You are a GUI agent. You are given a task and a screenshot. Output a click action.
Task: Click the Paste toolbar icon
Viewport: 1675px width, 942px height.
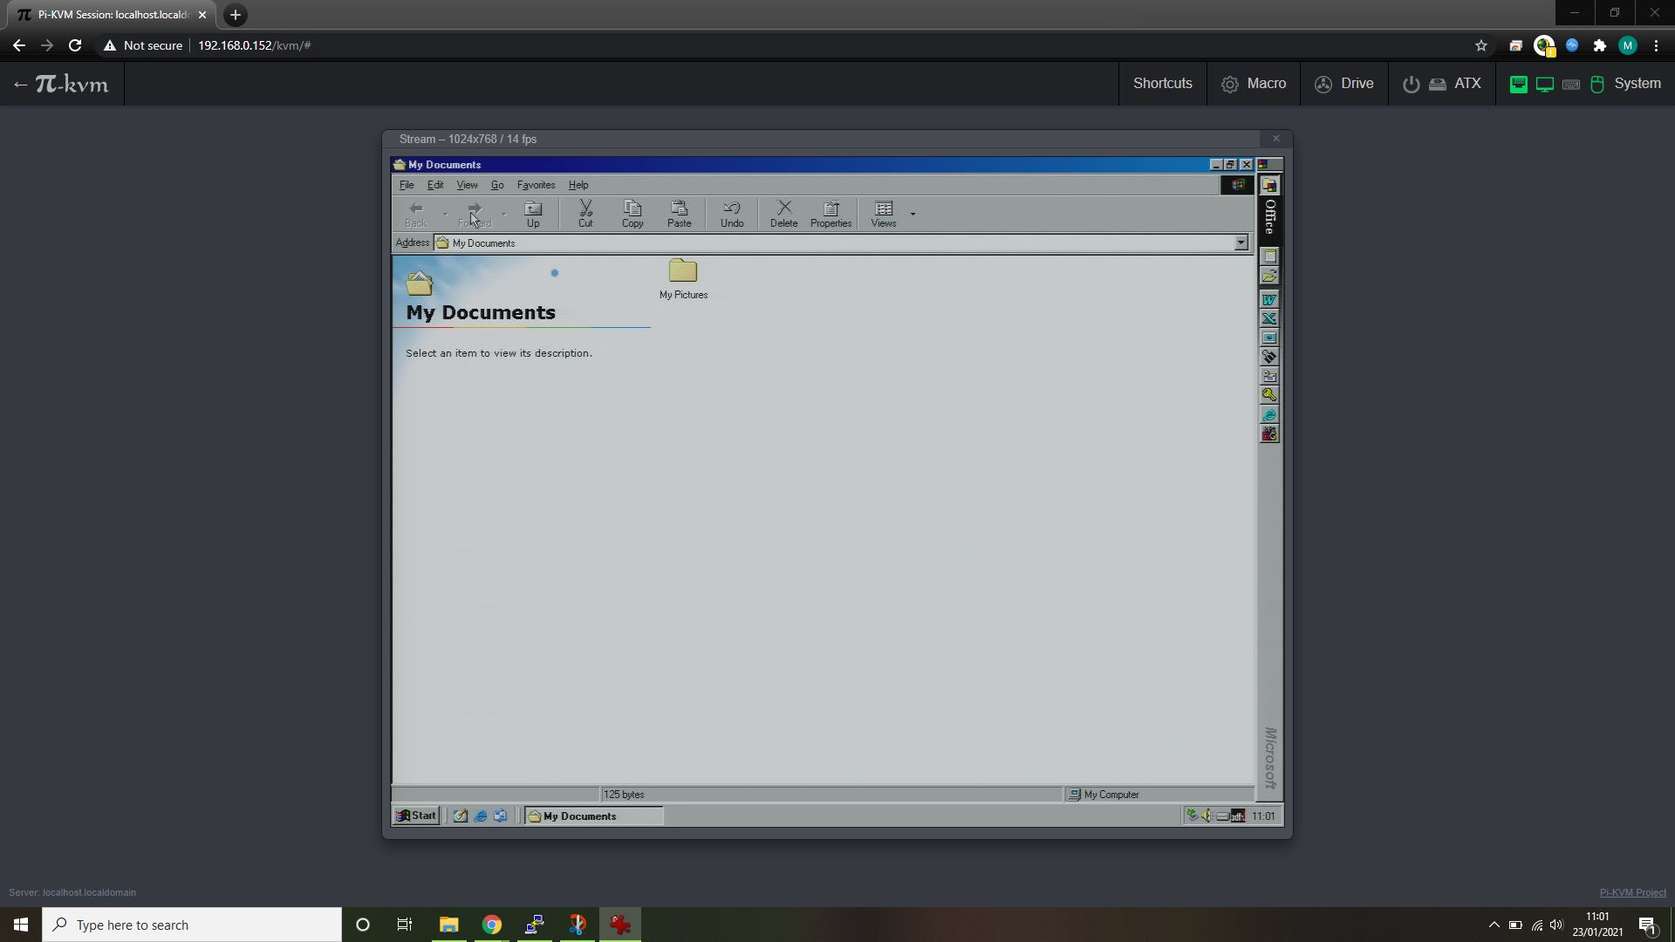679,213
